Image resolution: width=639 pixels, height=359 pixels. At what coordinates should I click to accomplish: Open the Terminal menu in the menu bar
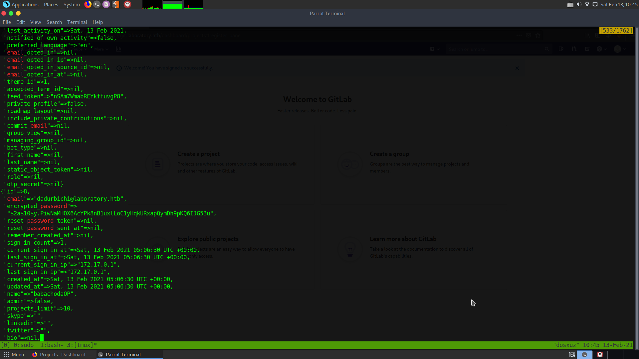tap(77, 22)
